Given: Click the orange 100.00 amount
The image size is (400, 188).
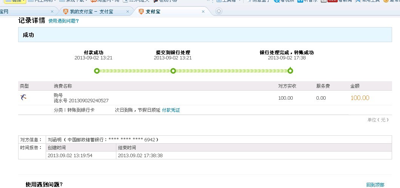Looking at the screenshot, I should [360, 98].
